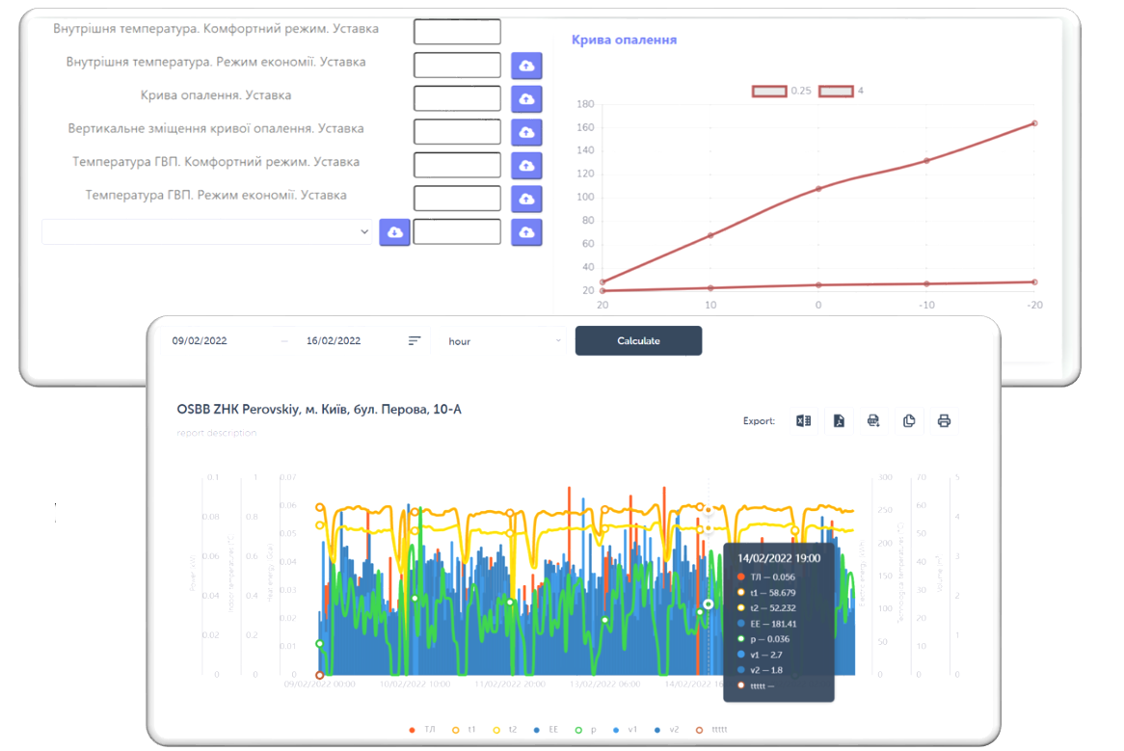The height and width of the screenshot is (751, 1124).
Task: Export the report to Excel
Action: (x=803, y=420)
